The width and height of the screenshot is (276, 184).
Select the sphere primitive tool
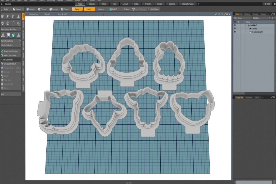[x=8, y=17]
